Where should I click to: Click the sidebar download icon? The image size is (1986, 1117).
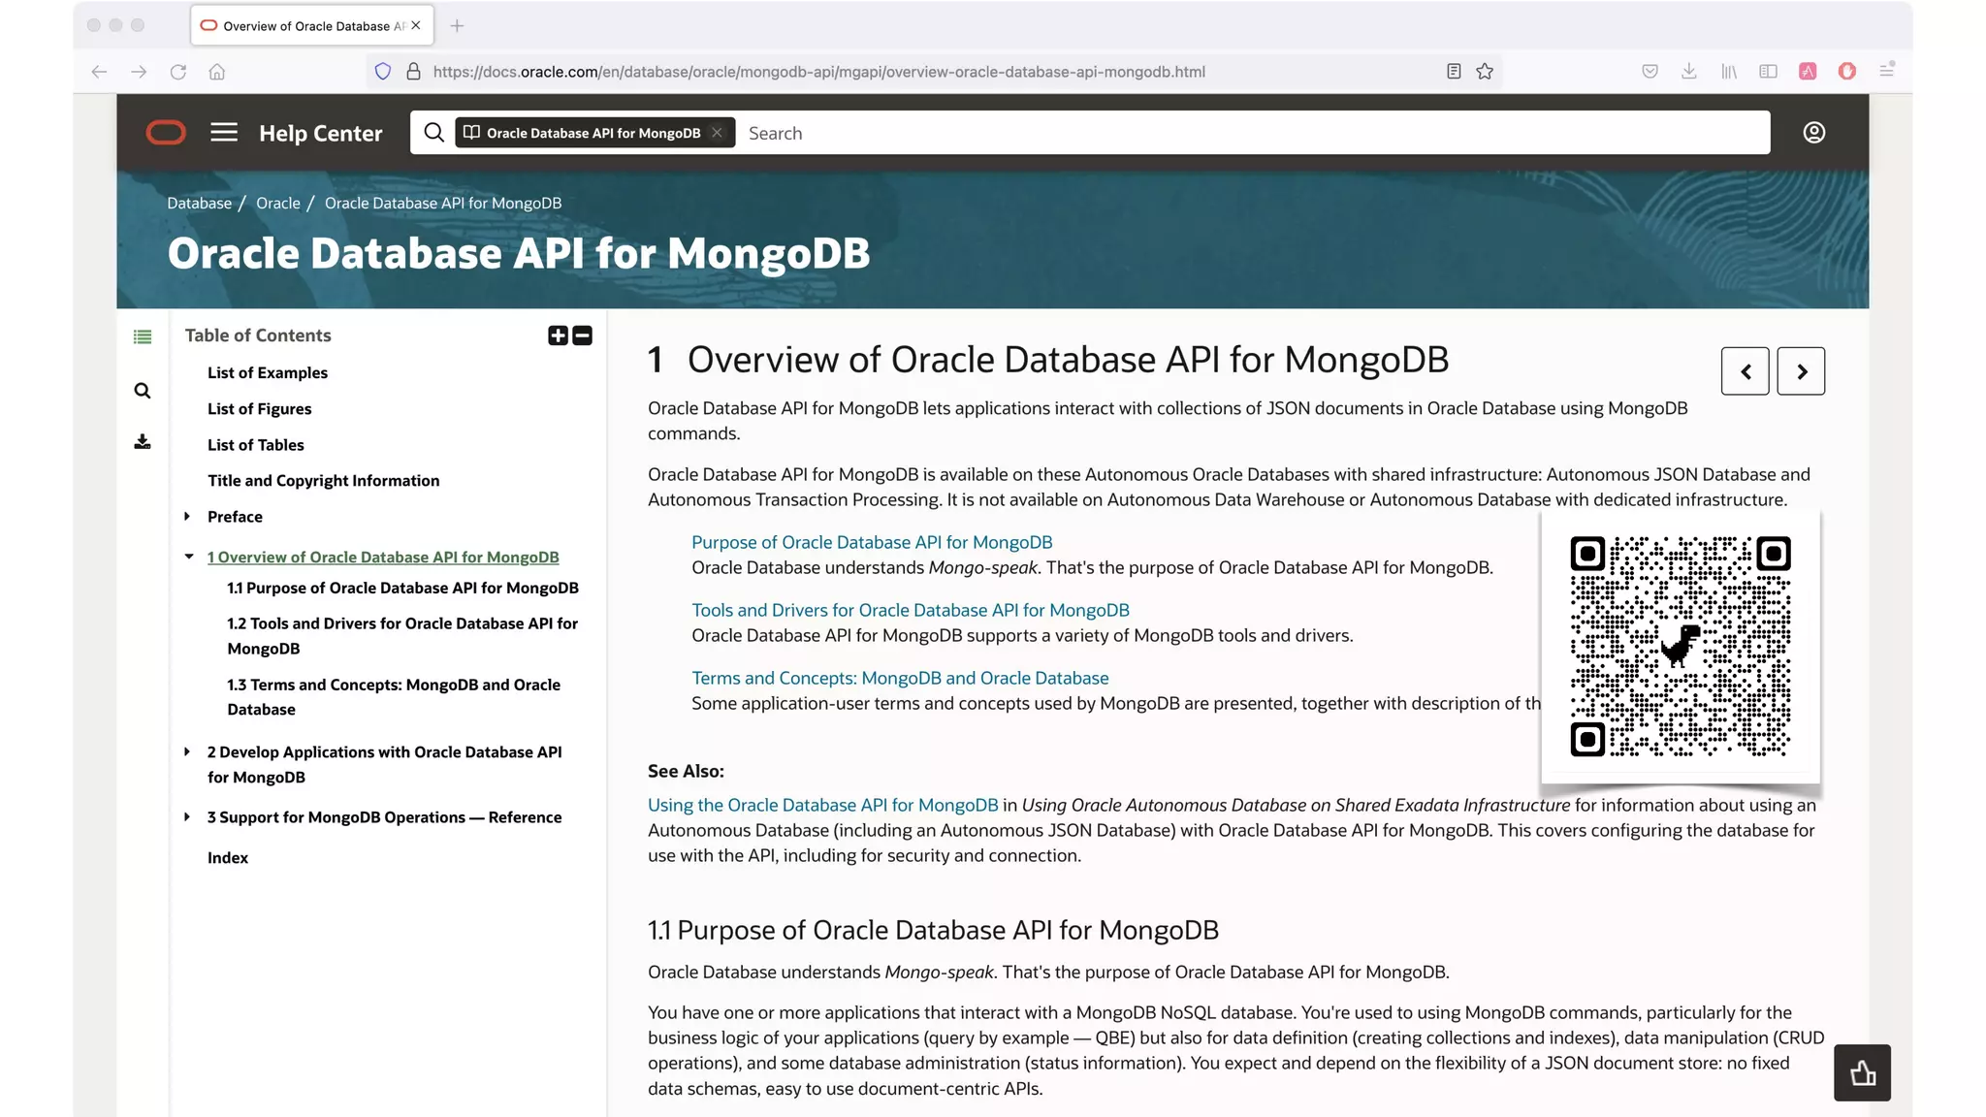143,442
